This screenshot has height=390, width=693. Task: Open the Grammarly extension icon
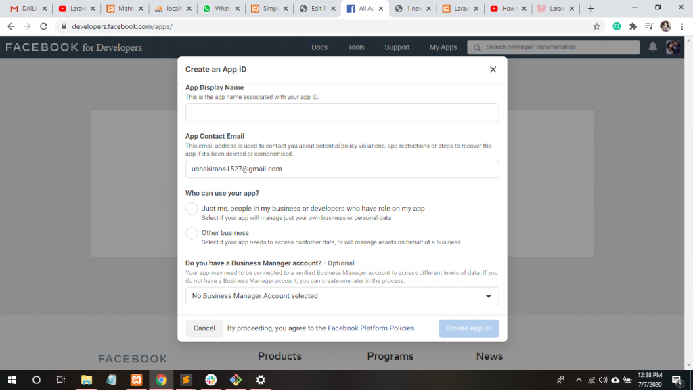617,26
